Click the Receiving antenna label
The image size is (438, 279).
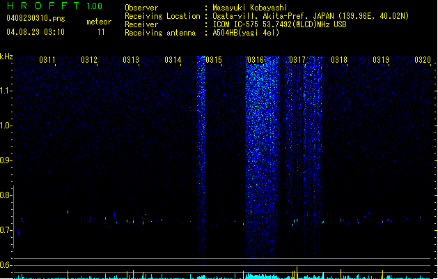[160, 33]
